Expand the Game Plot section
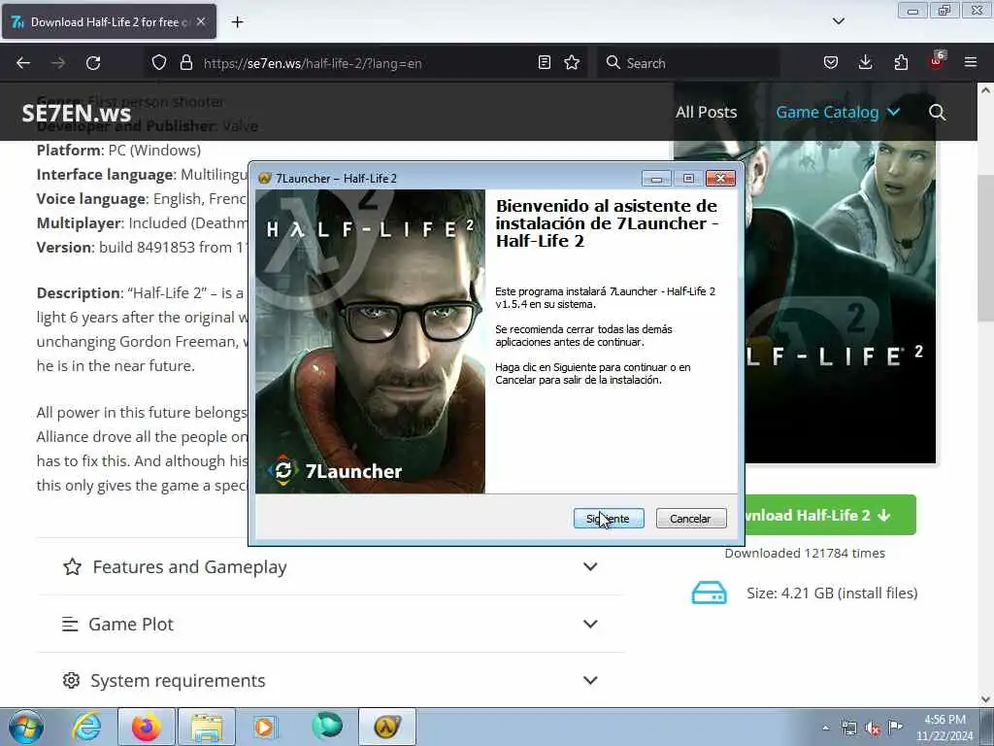 (x=330, y=624)
